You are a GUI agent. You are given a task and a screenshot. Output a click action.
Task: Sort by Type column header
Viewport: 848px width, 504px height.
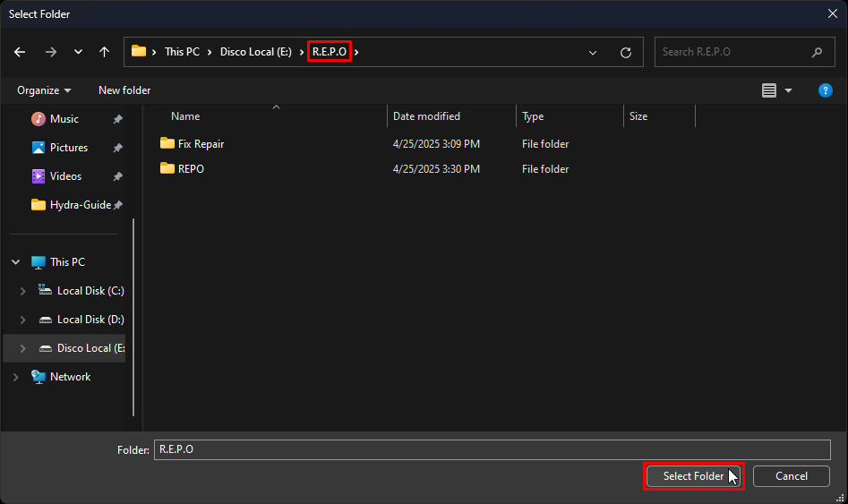[x=533, y=116]
